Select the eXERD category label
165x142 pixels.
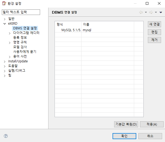pyautogui.click(x=13, y=24)
